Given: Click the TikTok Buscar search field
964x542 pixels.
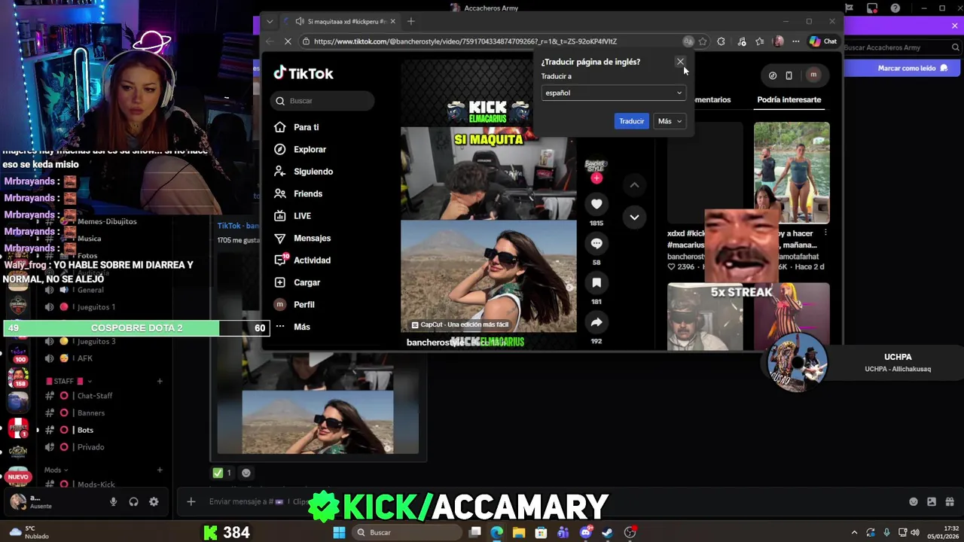Looking at the screenshot, I should 322,101.
